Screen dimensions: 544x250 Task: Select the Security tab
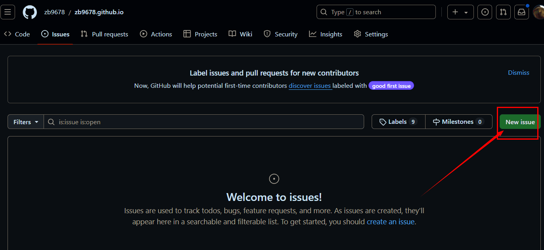point(281,34)
